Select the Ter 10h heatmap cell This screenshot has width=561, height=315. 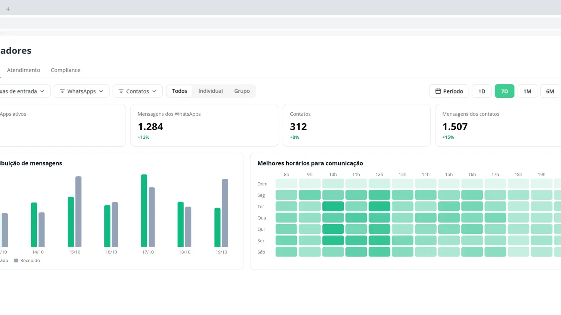[x=333, y=206]
